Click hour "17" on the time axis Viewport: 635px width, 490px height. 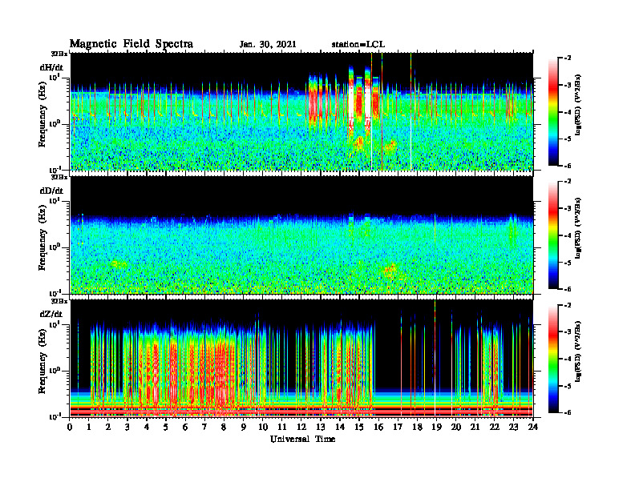click(x=398, y=427)
